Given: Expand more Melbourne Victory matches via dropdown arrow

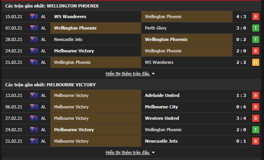Looking at the screenshot, I should (153, 153).
